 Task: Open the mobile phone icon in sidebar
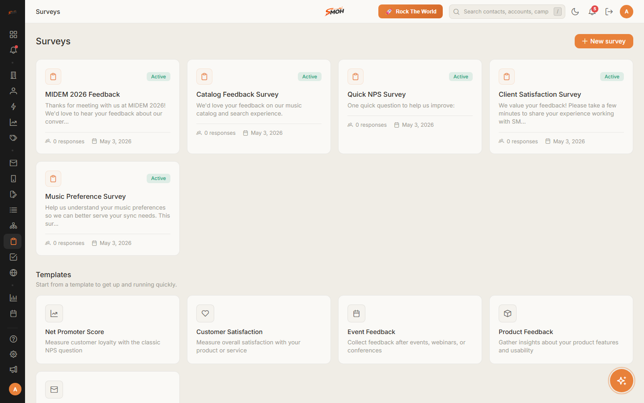[13, 179]
